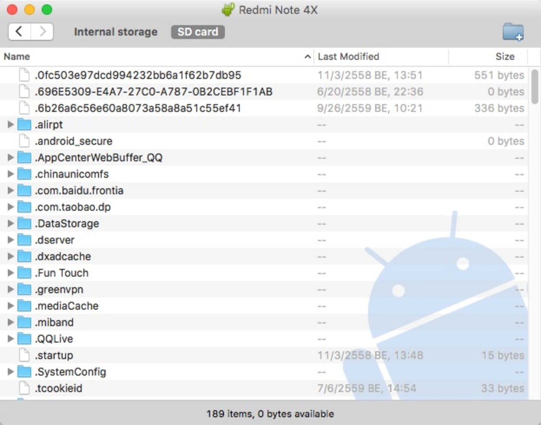Click the .greenvpn folder name
This screenshot has width=541, height=425.
click(59, 289)
